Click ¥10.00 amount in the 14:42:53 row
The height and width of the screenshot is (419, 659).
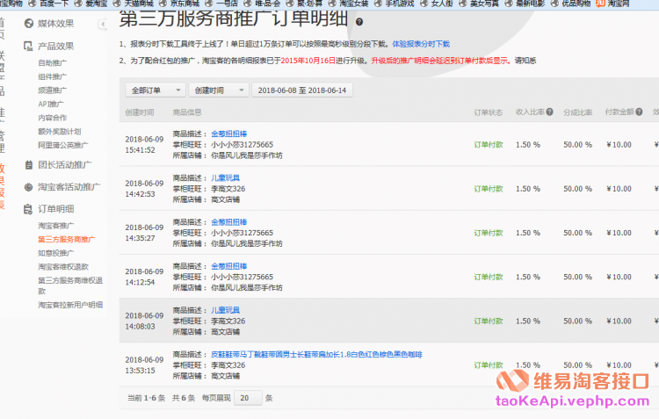pyautogui.click(x=619, y=189)
